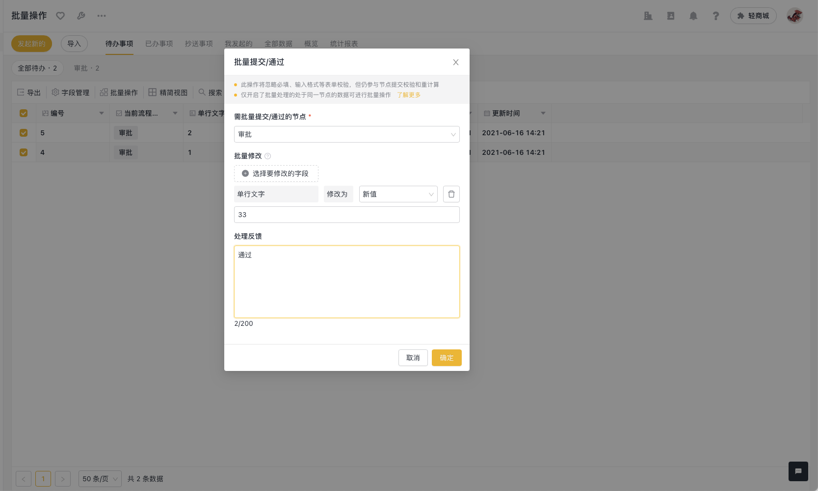The image size is (818, 491).
Task: Click the 搜索 search toolbar item
Action: (211, 93)
